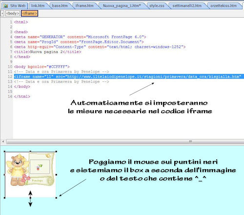
Task: Click the top-right resize handle of iframe
Action: (x=56, y=152)
